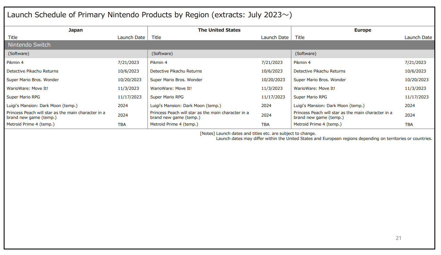Select 'Pikmin 4' in the United States list
The width and height of the screenshot is (441, 255).
click(x=159, y=63)
